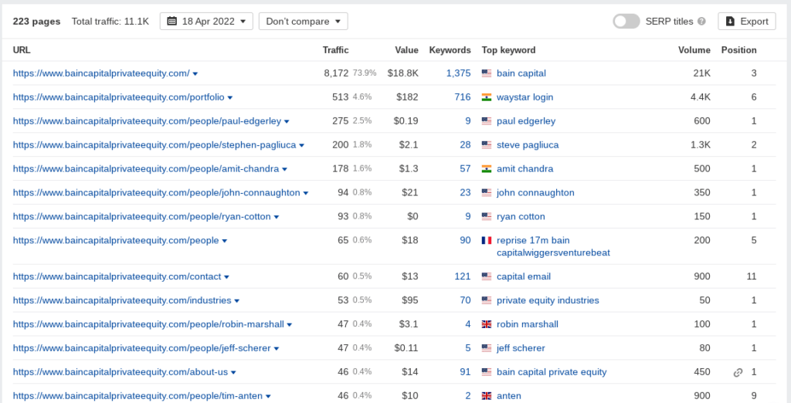Click the SERP titles help question icon

click(x=701, y=21)
